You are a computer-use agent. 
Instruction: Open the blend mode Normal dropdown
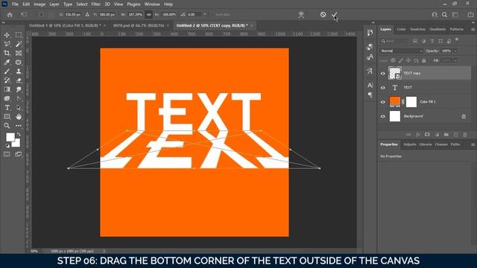(x=401, y=51)
